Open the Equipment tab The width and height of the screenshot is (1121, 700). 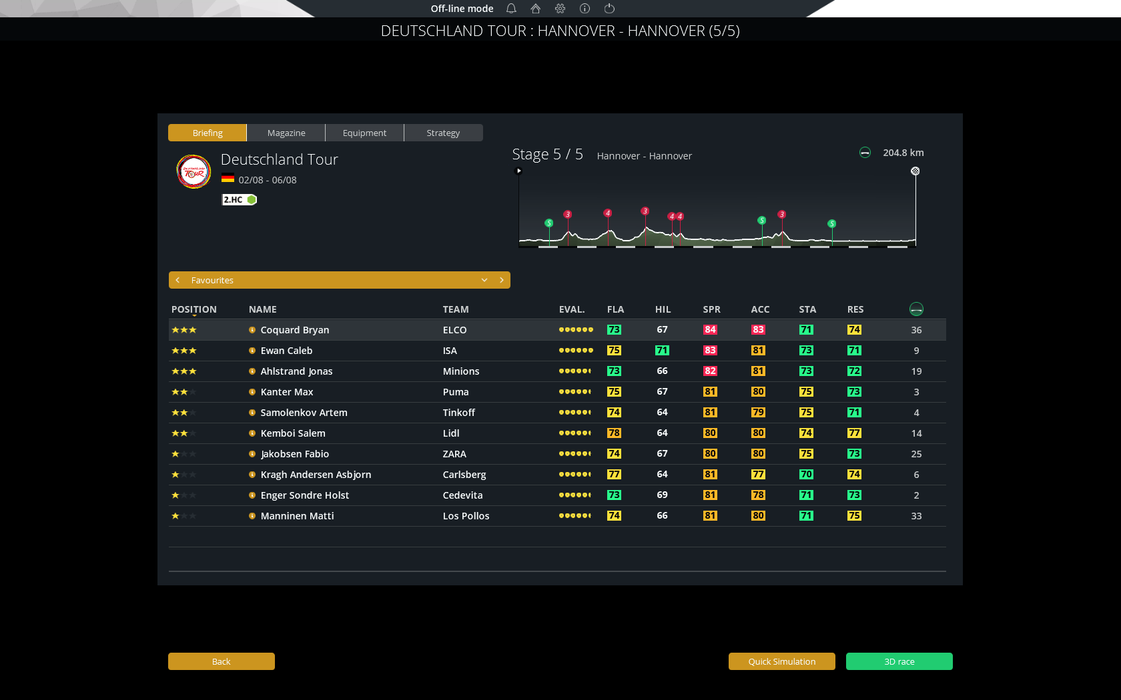tap(364, 133)
